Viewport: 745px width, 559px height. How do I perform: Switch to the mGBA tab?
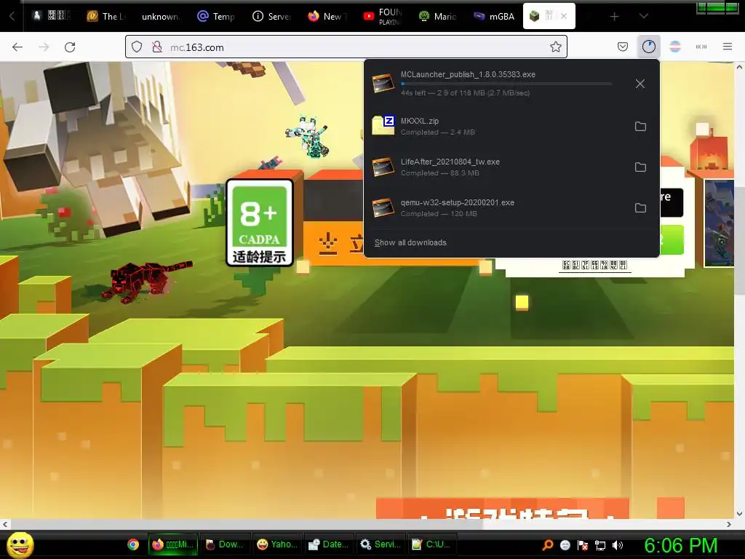pyautogui.click(x=495, y=16)
